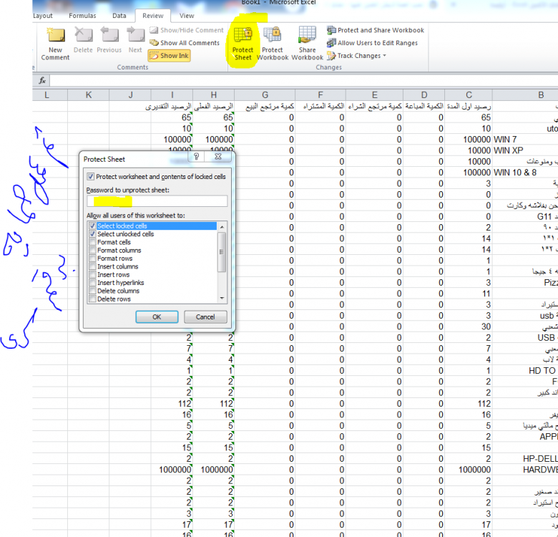Go to Next comment

click(x=135, y=40)
